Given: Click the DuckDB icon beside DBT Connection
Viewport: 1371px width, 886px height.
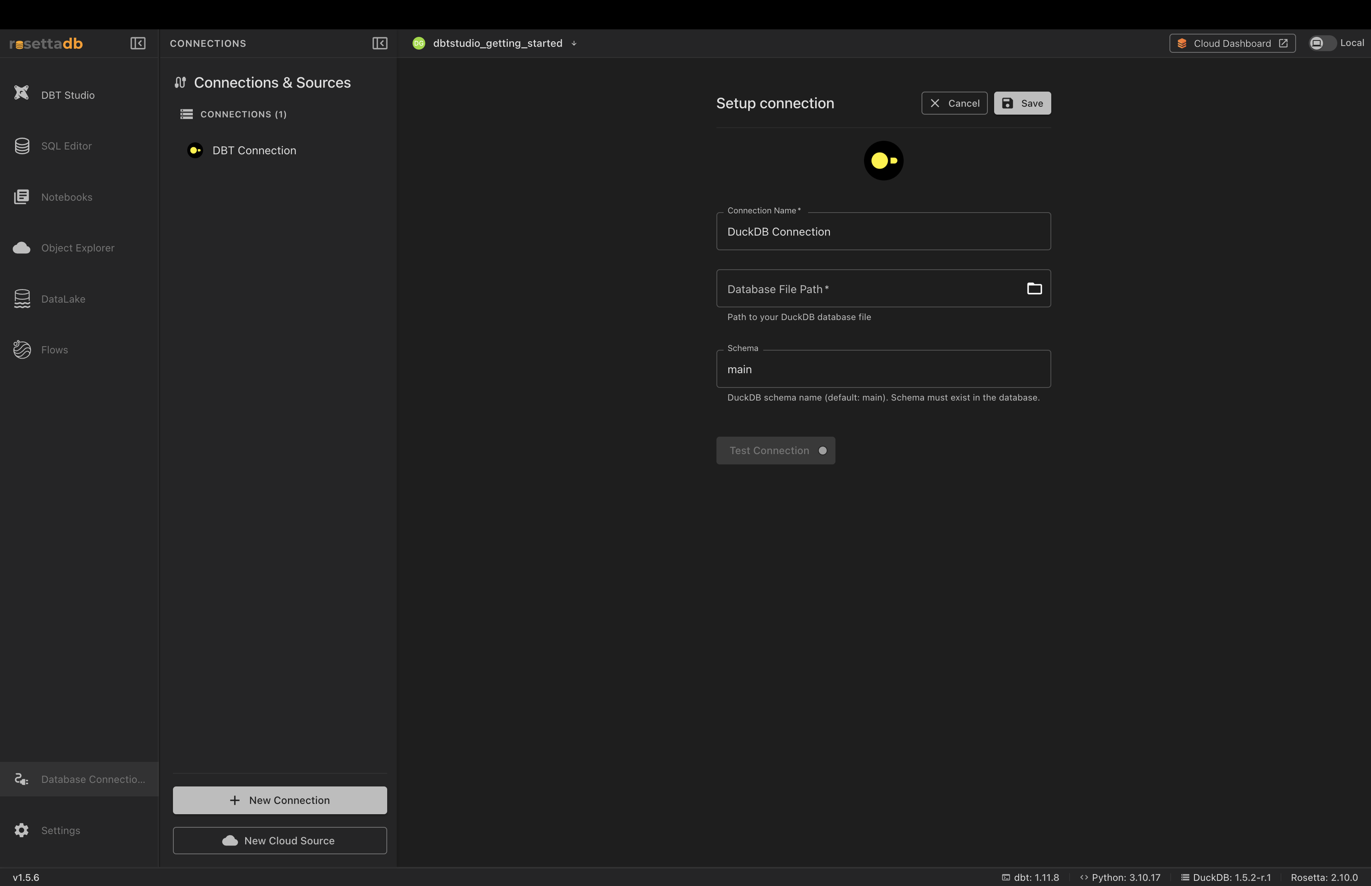Looking at the screenshot, I should pyautogui.click(x=195, y=150).
